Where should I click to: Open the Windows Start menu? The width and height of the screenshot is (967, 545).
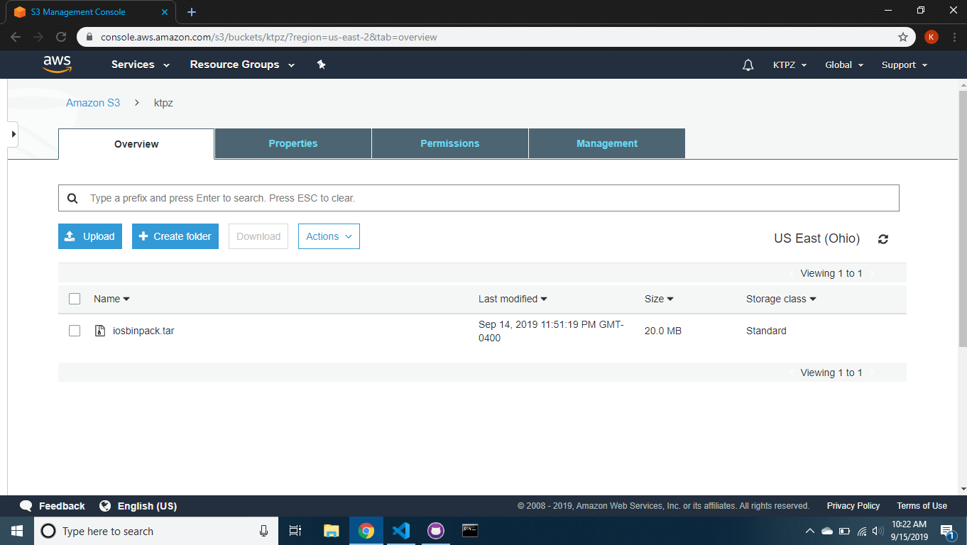(17, 531)
